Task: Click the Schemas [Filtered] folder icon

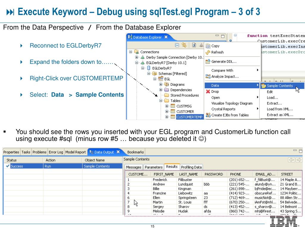Action: click(155, 74)
